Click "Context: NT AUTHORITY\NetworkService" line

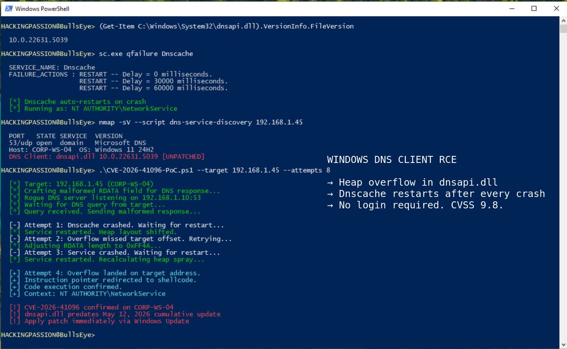point(87,294)
